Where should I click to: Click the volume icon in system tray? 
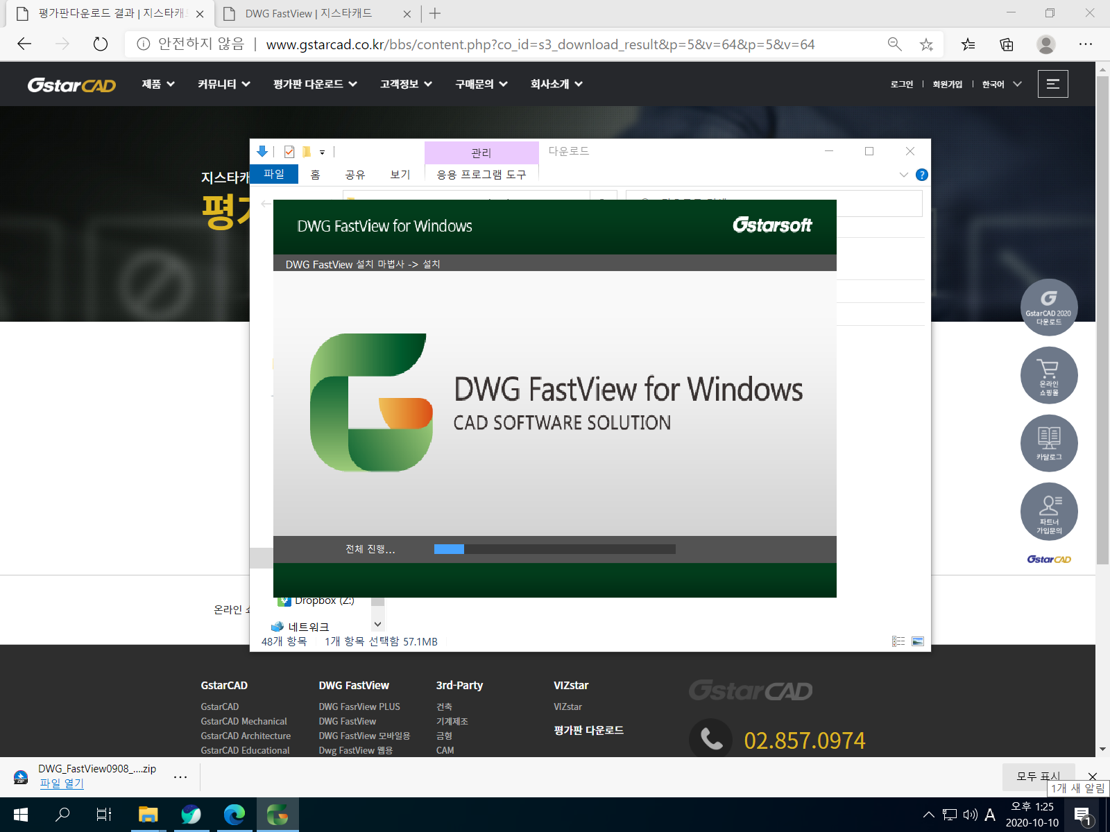[x=970, y=815]
